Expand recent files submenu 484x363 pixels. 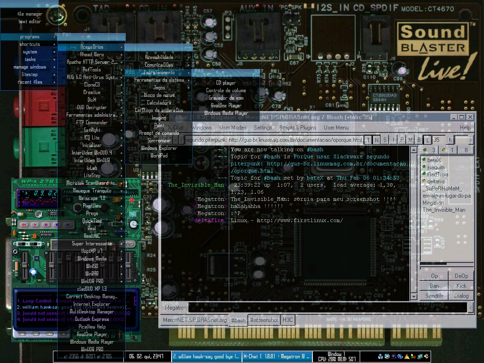29,82
